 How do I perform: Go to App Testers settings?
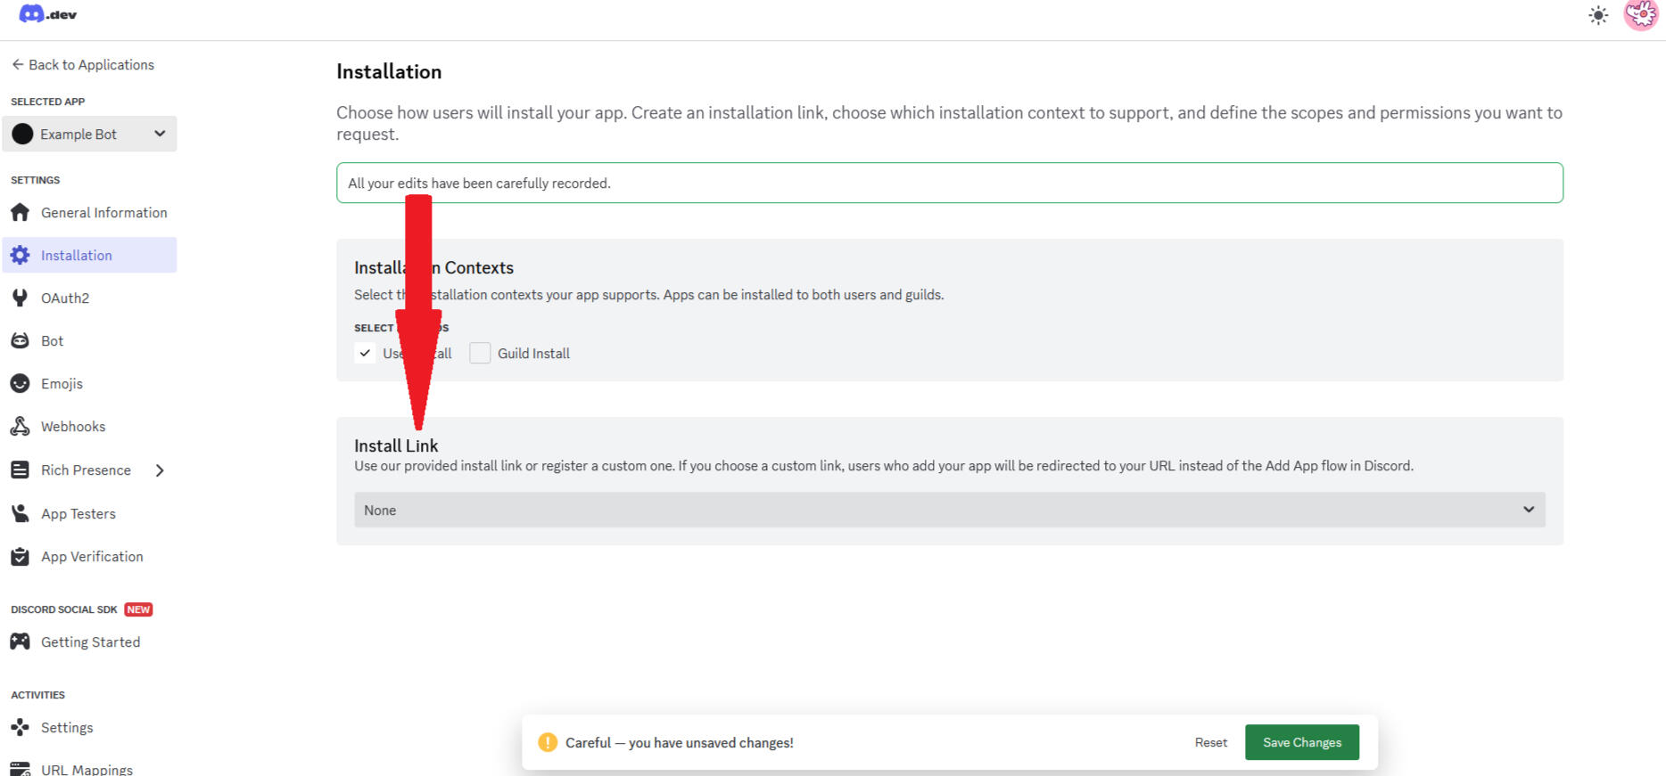[78, 514]
